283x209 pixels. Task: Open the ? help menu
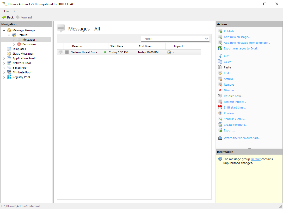pos(14,11)
